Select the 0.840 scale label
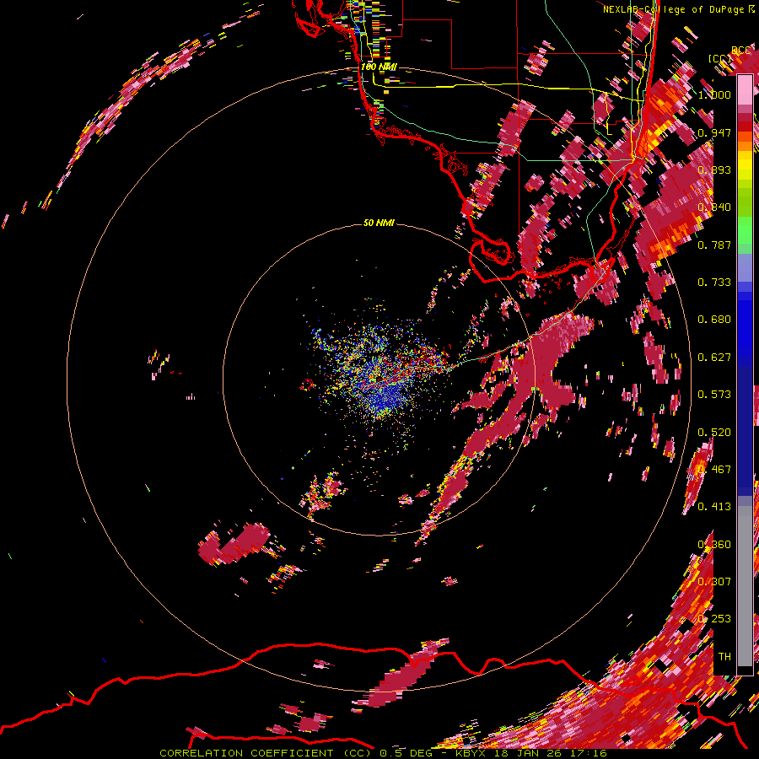 coord(714,207)
